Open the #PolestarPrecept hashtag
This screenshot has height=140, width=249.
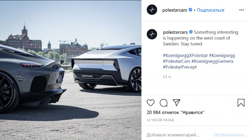[x=180, y=67]
